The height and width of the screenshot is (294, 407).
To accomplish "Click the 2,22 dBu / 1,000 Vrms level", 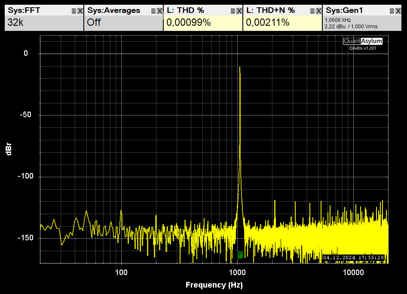I will point(351,27).
